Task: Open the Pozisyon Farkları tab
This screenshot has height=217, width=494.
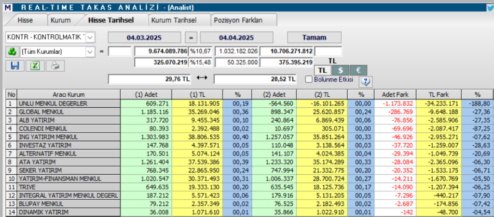Action: [238, 20]
